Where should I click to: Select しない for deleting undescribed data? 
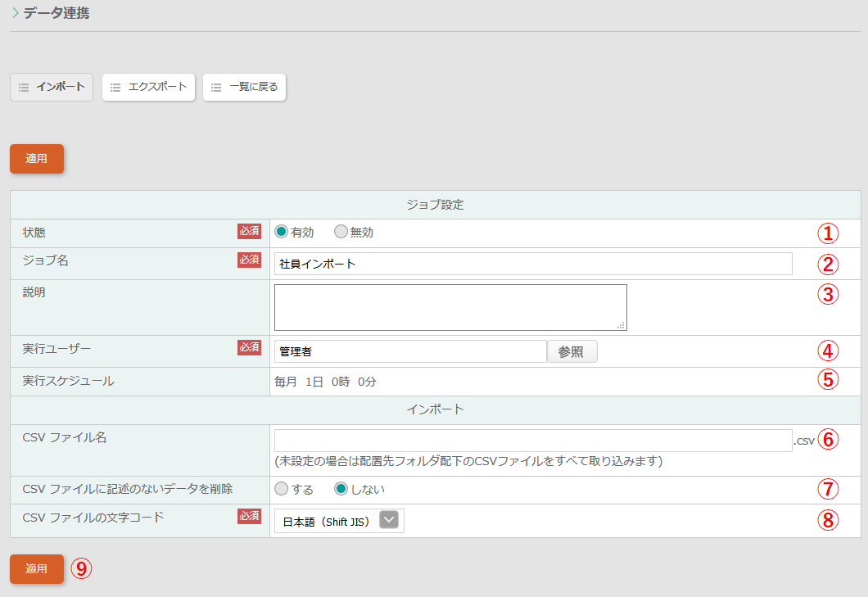[341, 488]
